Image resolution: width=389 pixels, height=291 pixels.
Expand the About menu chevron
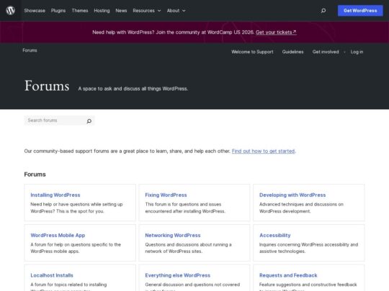click(184, 11)
